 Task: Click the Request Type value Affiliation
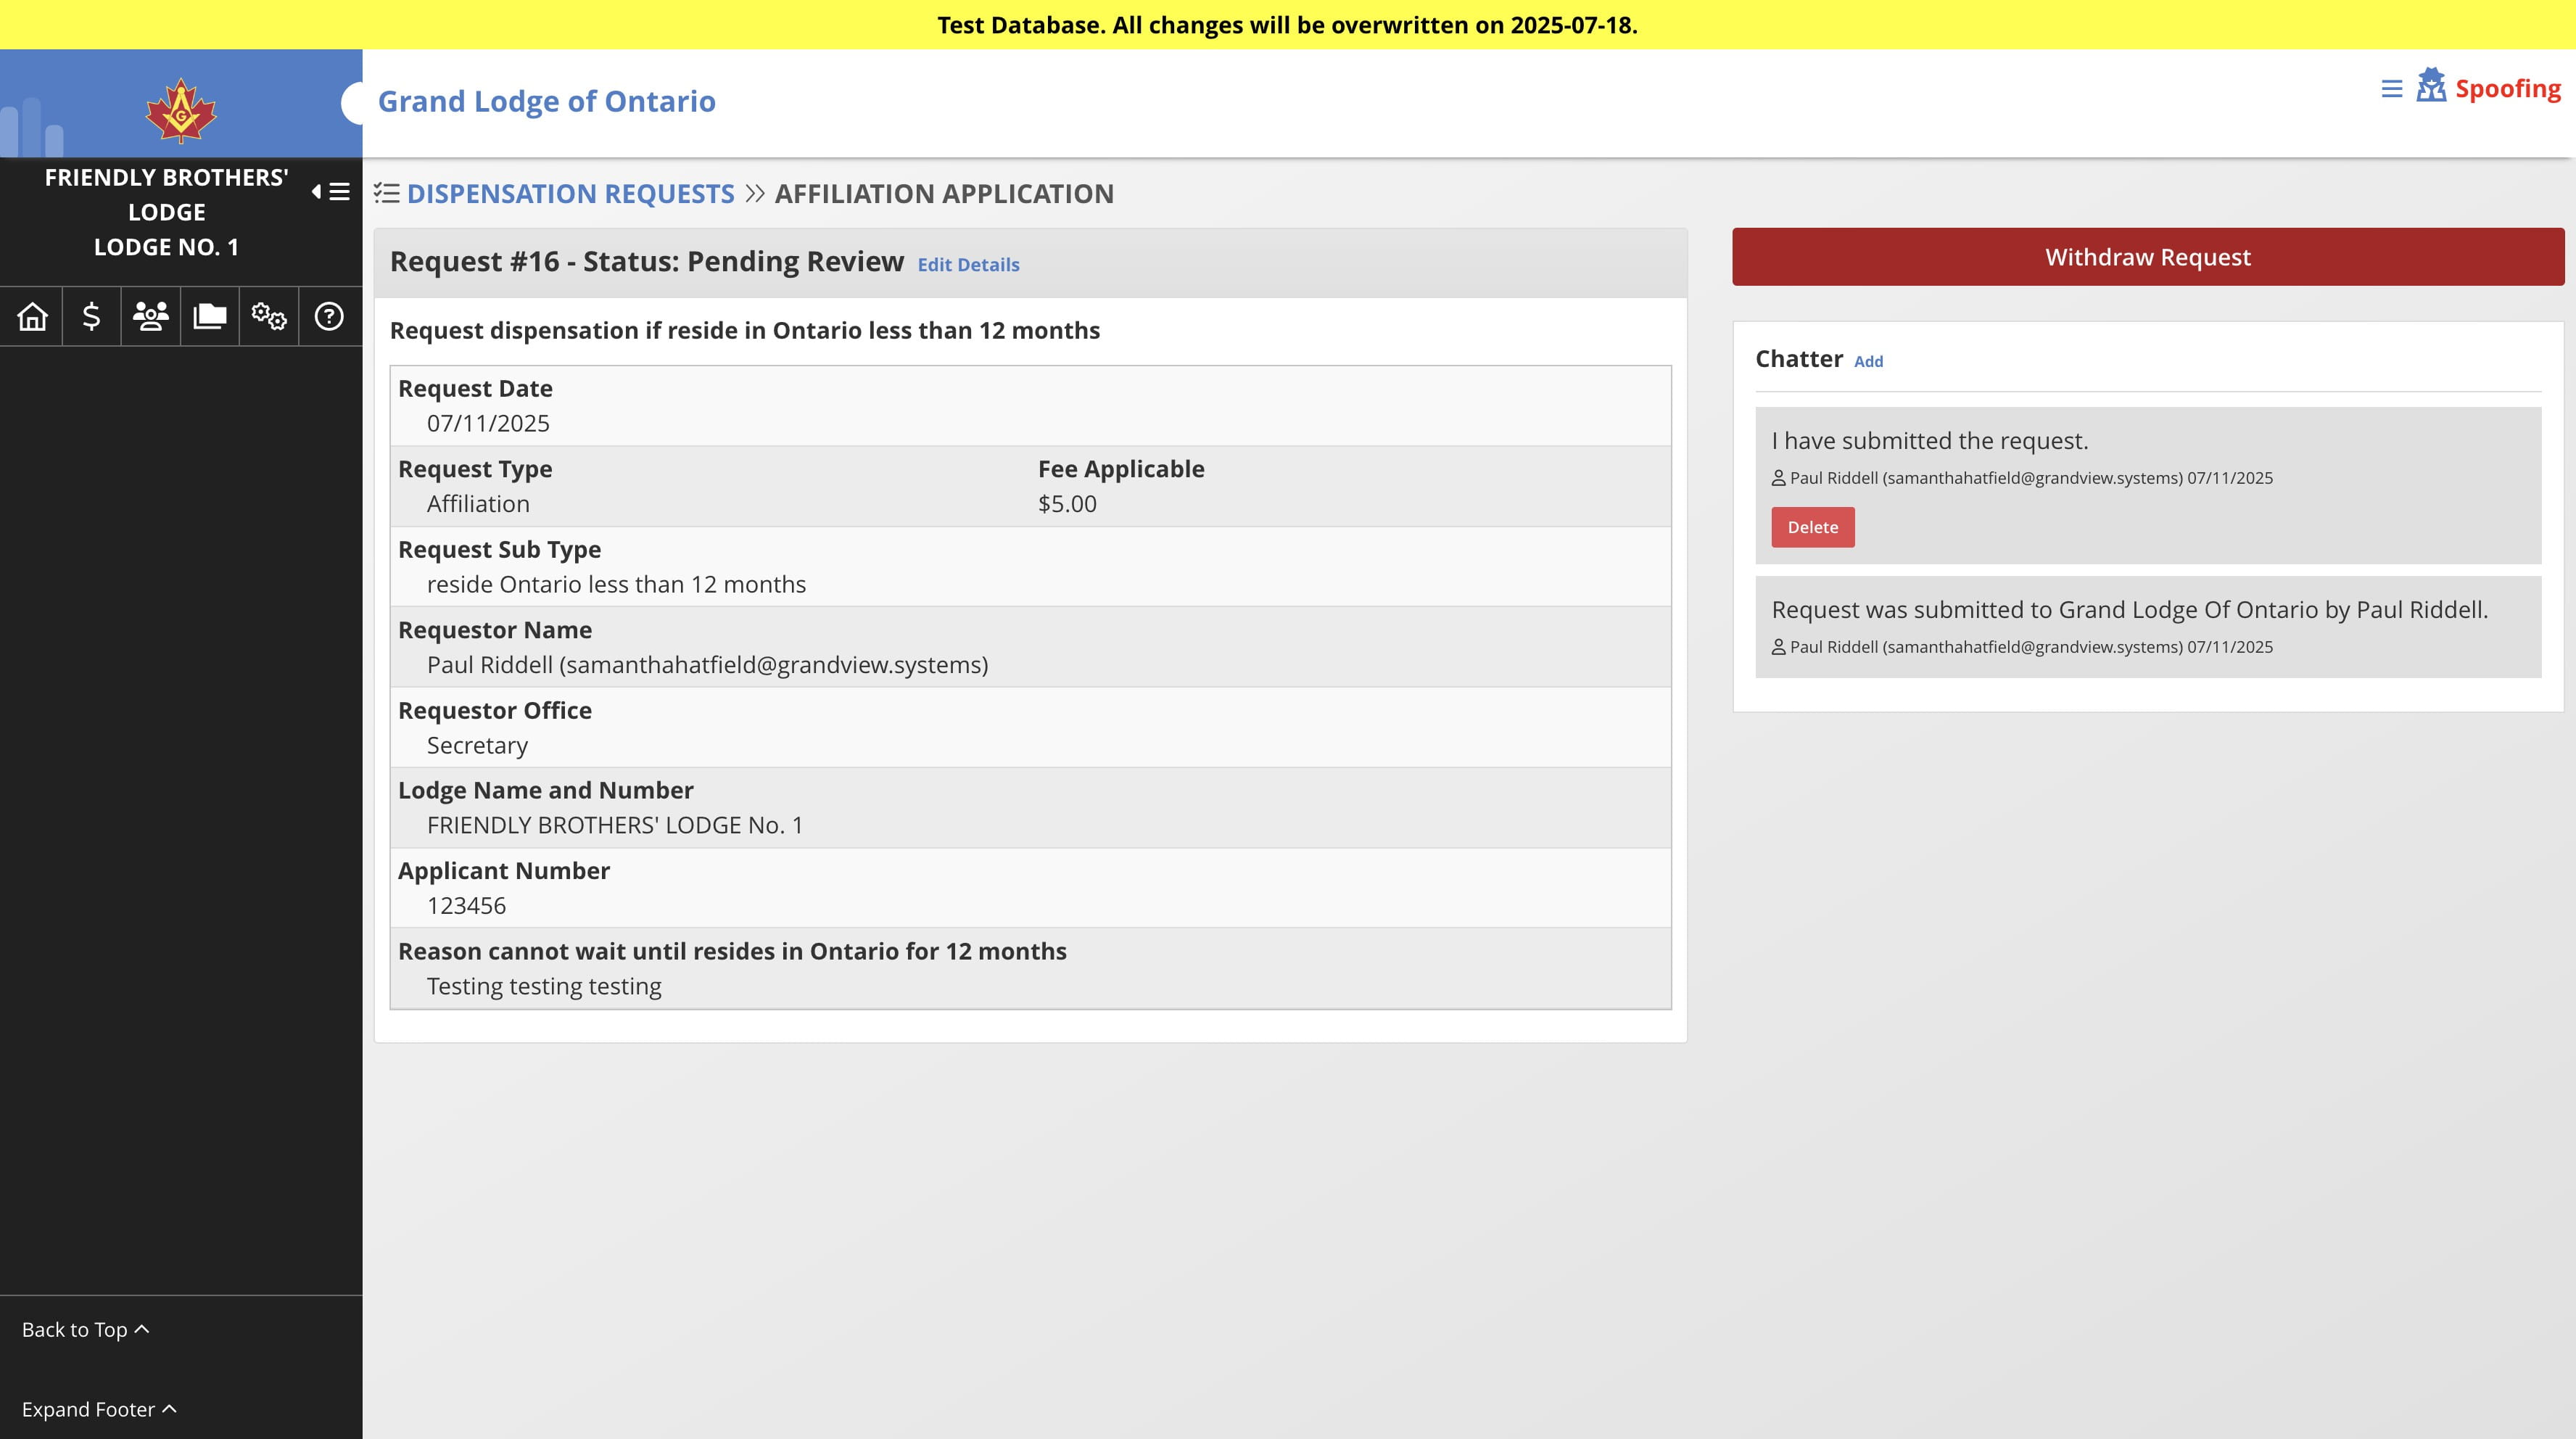478,504
